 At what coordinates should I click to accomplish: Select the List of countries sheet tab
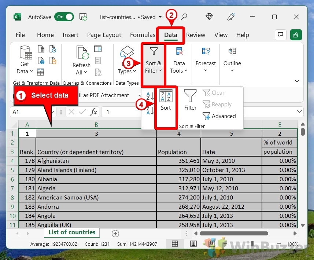[x=72, y=232]
